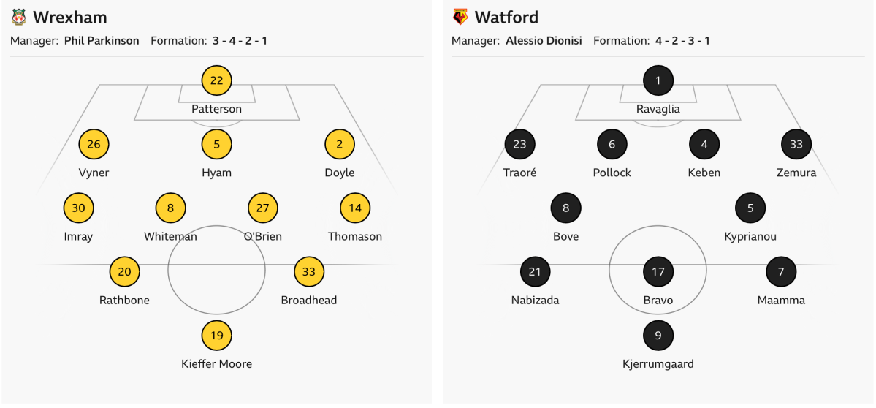876x408 pixels.
Task: Open Watford manager Alessio Dionisi name
Action: 544,41
